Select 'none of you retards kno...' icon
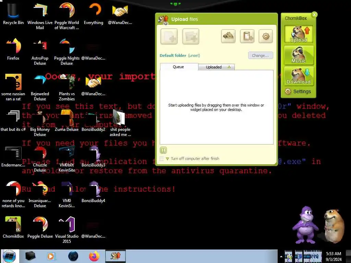The height and width of the screenshot is (263, 351). pos(13,195)
